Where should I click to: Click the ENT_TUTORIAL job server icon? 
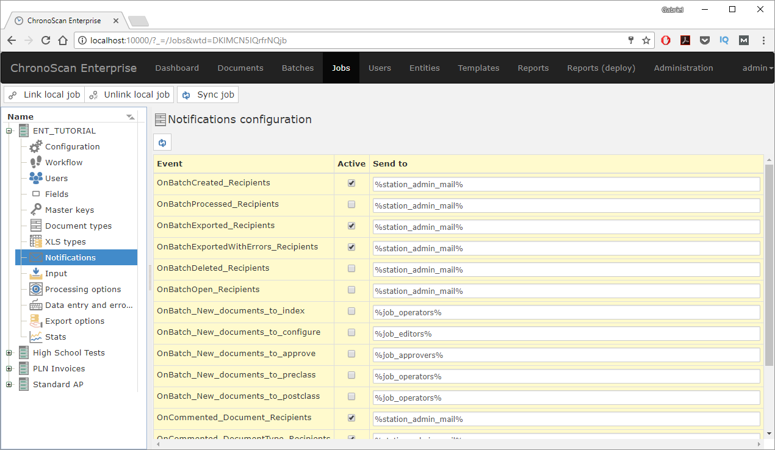(24, 130)
